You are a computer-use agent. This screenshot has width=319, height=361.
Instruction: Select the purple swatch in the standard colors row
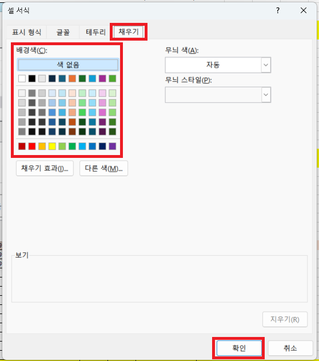(x=113, y=146)
